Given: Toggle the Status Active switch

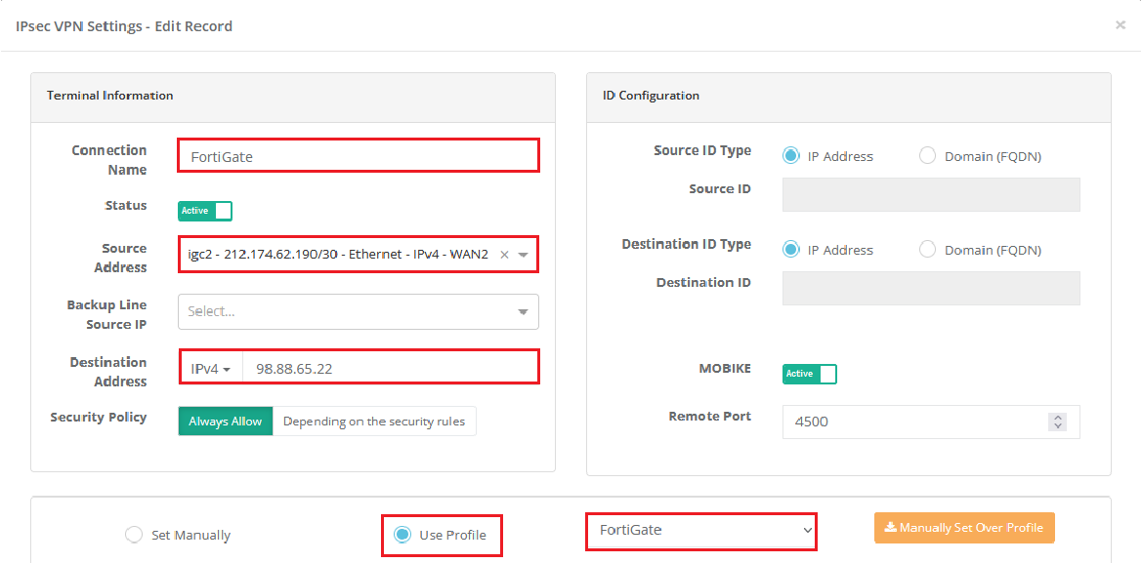Looking at the screenshot, I should coord(205,211).
